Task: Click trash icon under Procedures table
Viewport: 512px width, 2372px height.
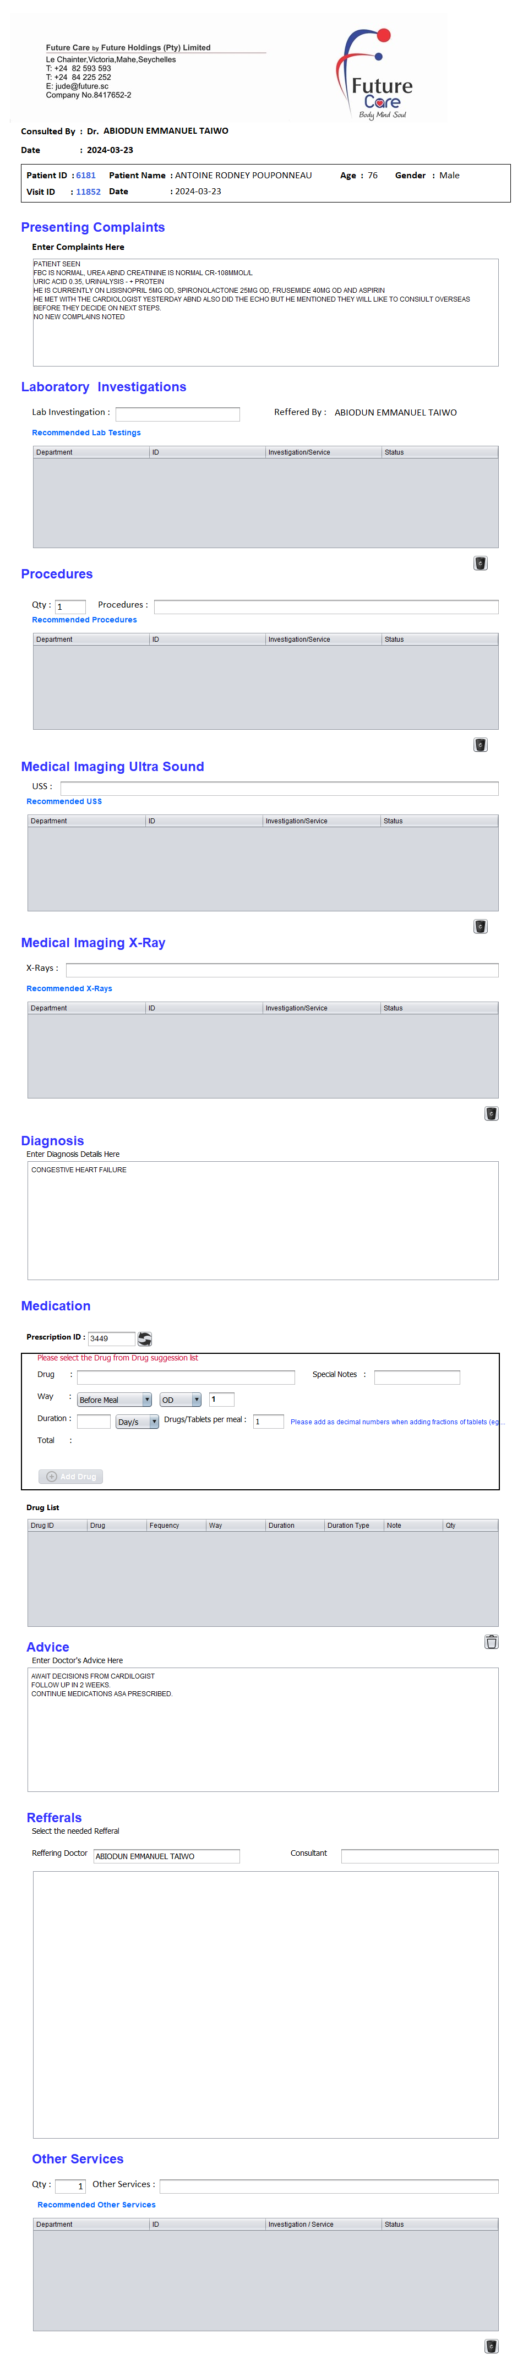Action: pyautogui.click(x=480, y=744)
